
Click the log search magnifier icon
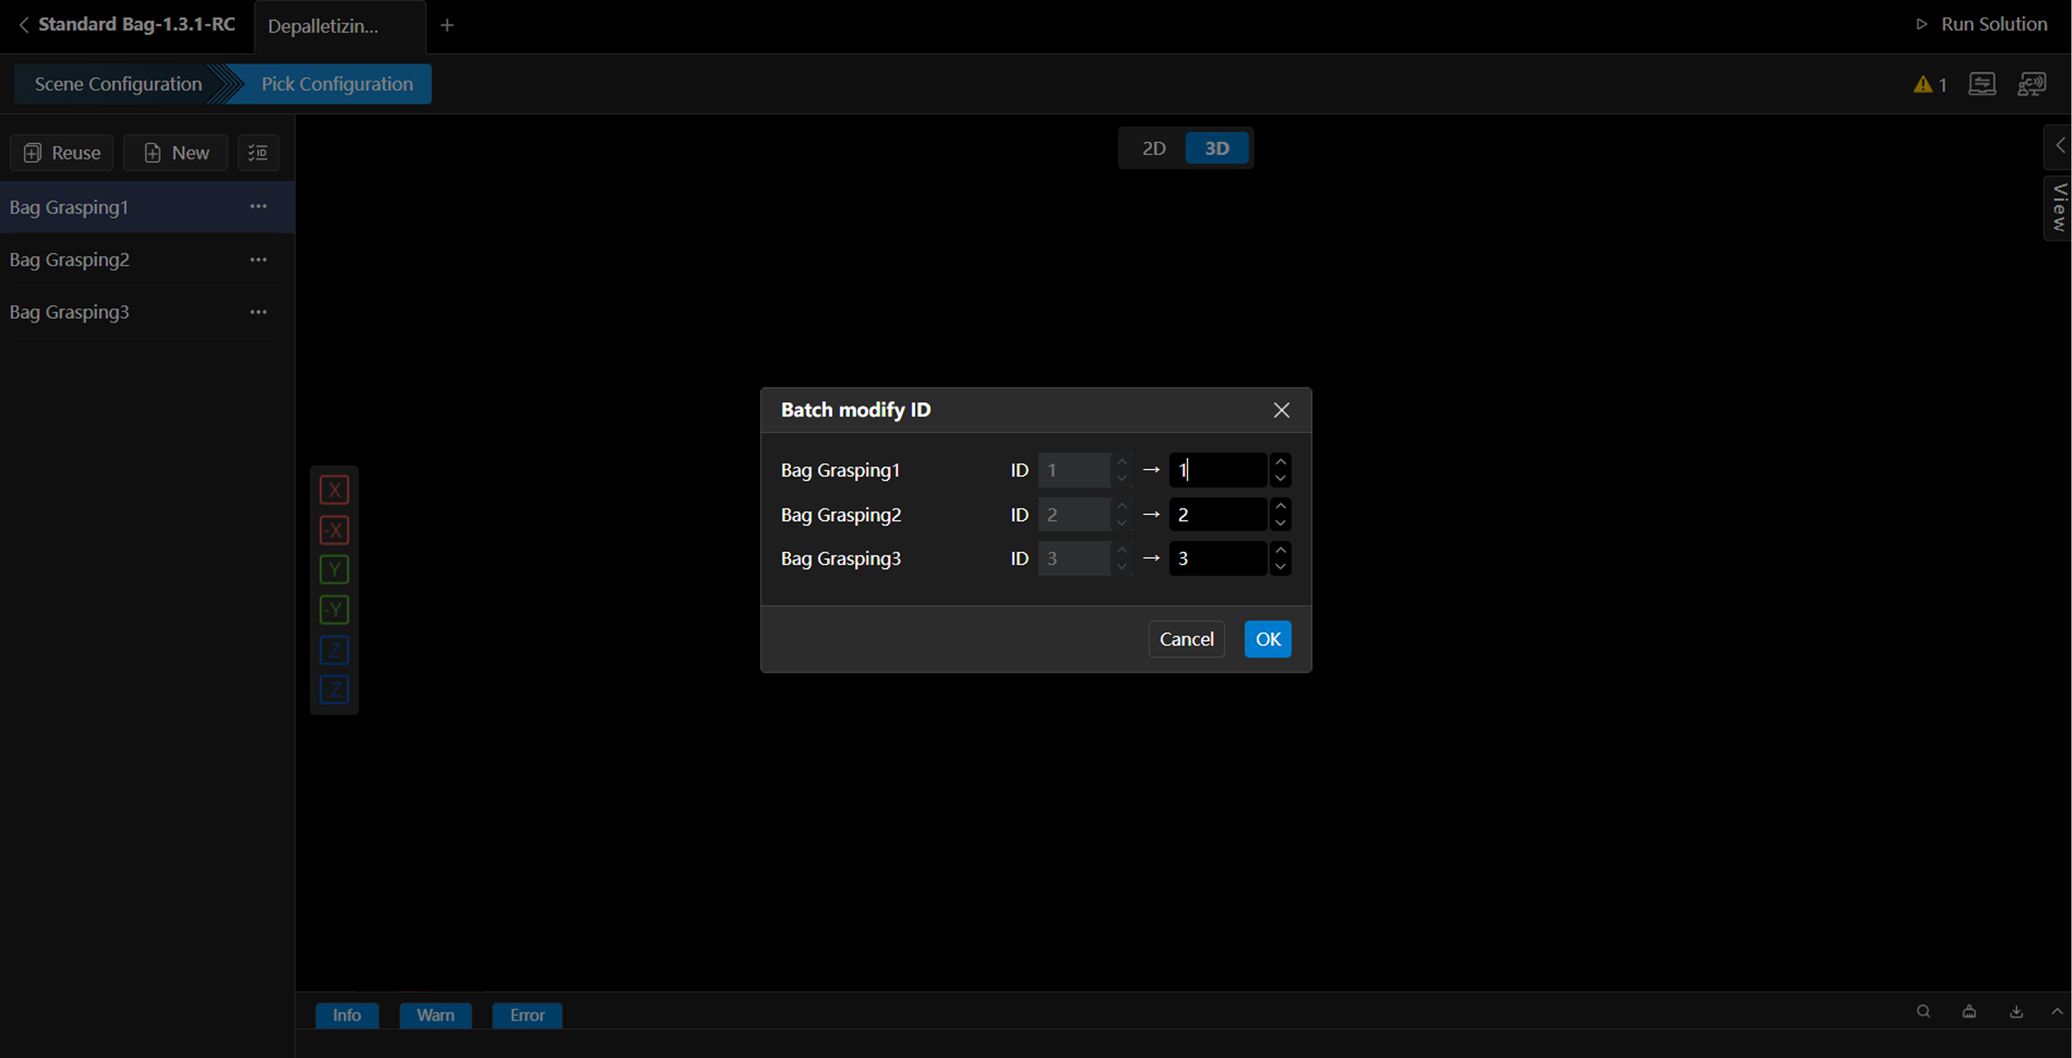[1922, 1011]
